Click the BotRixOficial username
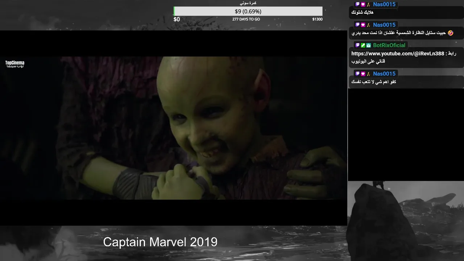This screenshot has width=464, height=261. 389,45
